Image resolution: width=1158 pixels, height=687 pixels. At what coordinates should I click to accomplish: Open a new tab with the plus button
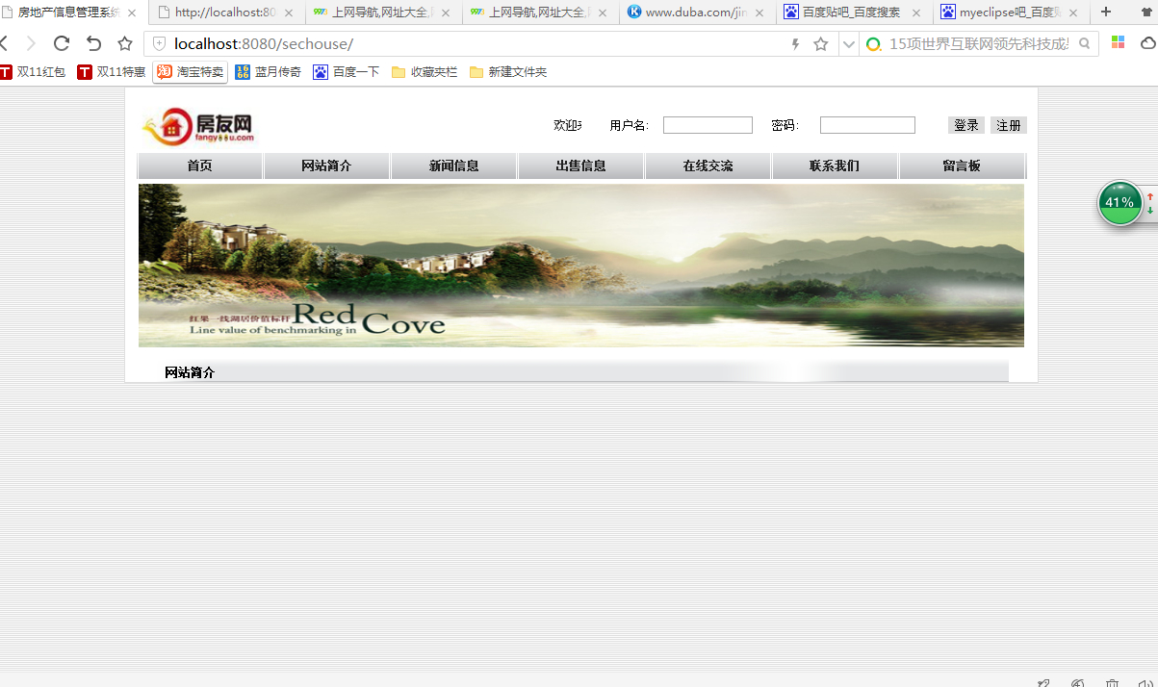[1106, 13]
